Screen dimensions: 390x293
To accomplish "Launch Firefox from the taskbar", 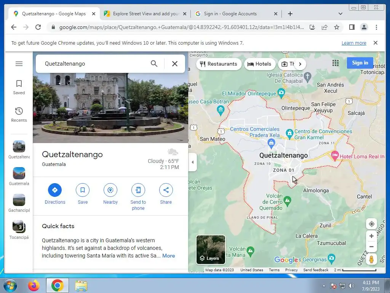I will pyautogui.click(x=34, y=285).
